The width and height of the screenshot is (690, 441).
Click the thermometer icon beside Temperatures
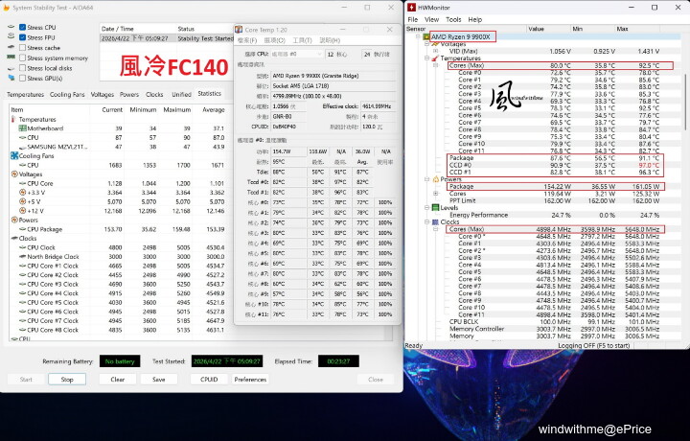(x=13, y=119)
